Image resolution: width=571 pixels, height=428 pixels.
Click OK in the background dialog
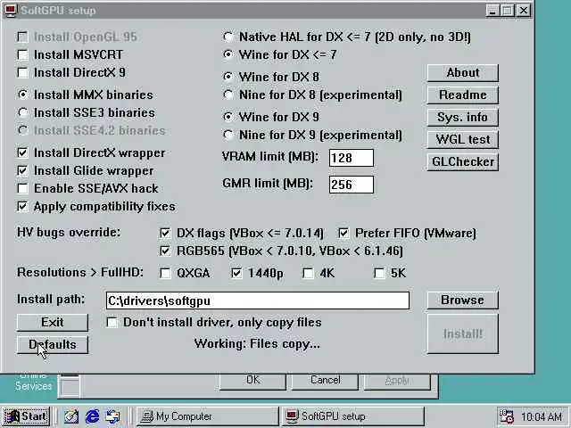252,381
